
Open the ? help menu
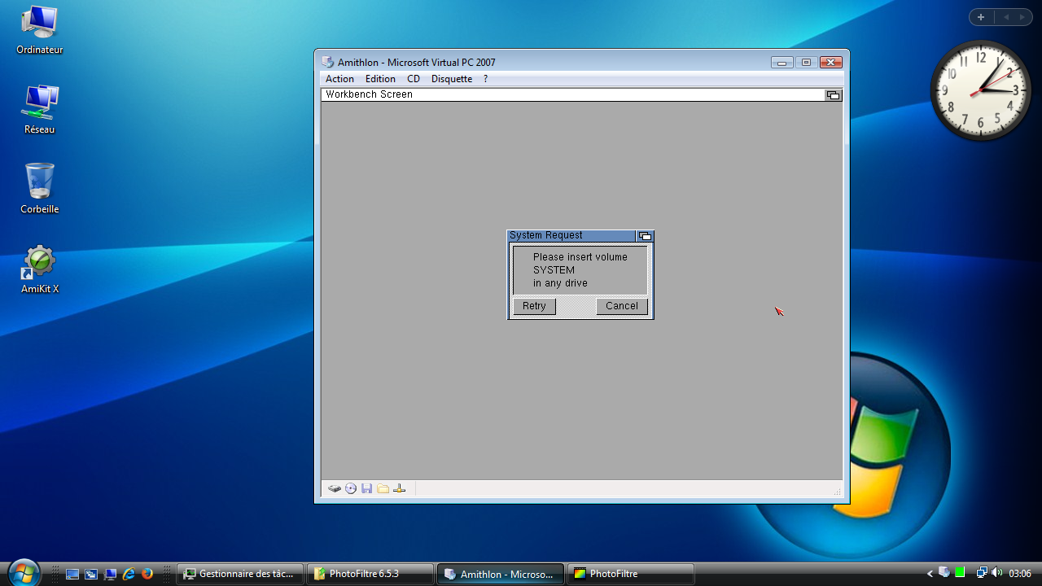click(x=485, y=79)
